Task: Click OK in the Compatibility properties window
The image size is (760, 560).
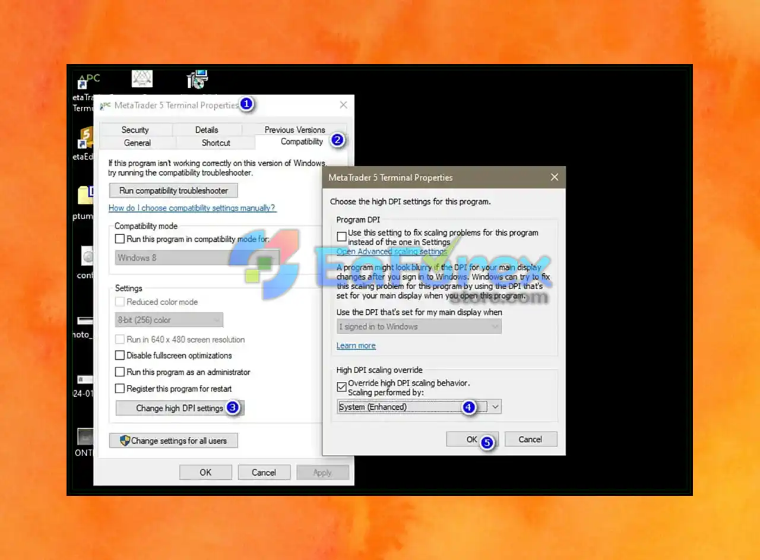Action: click(205, 473)
